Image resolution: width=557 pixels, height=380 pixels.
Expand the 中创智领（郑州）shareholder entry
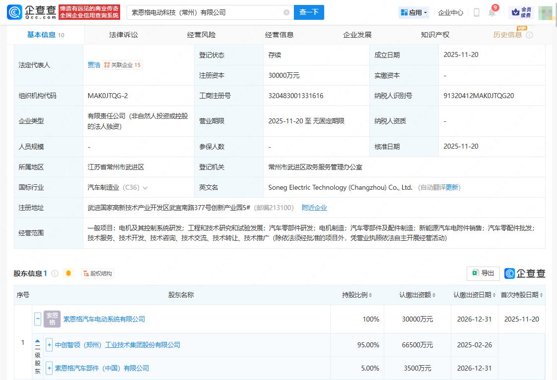[49, 345]
